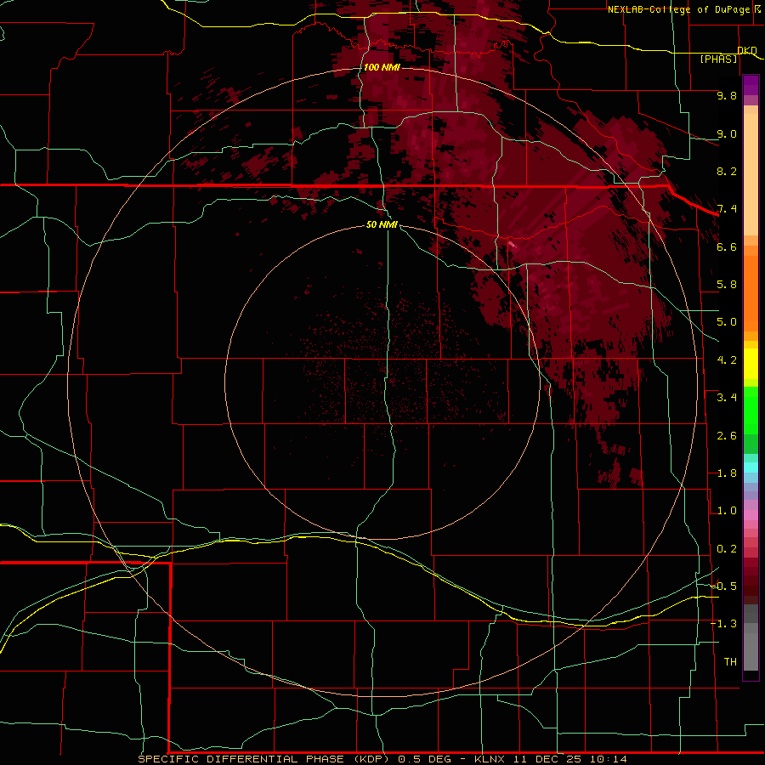765x765 pixels.
Task: Select the 7.4 value on the color scale
Action: tap(727, 209)
